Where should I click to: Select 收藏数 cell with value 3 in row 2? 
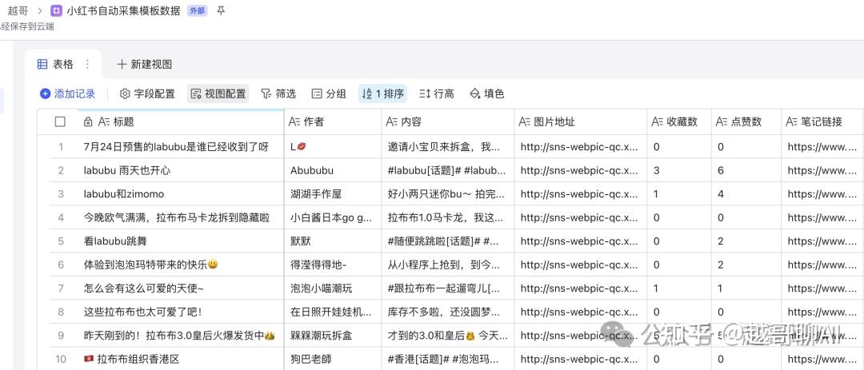[679, 171]
